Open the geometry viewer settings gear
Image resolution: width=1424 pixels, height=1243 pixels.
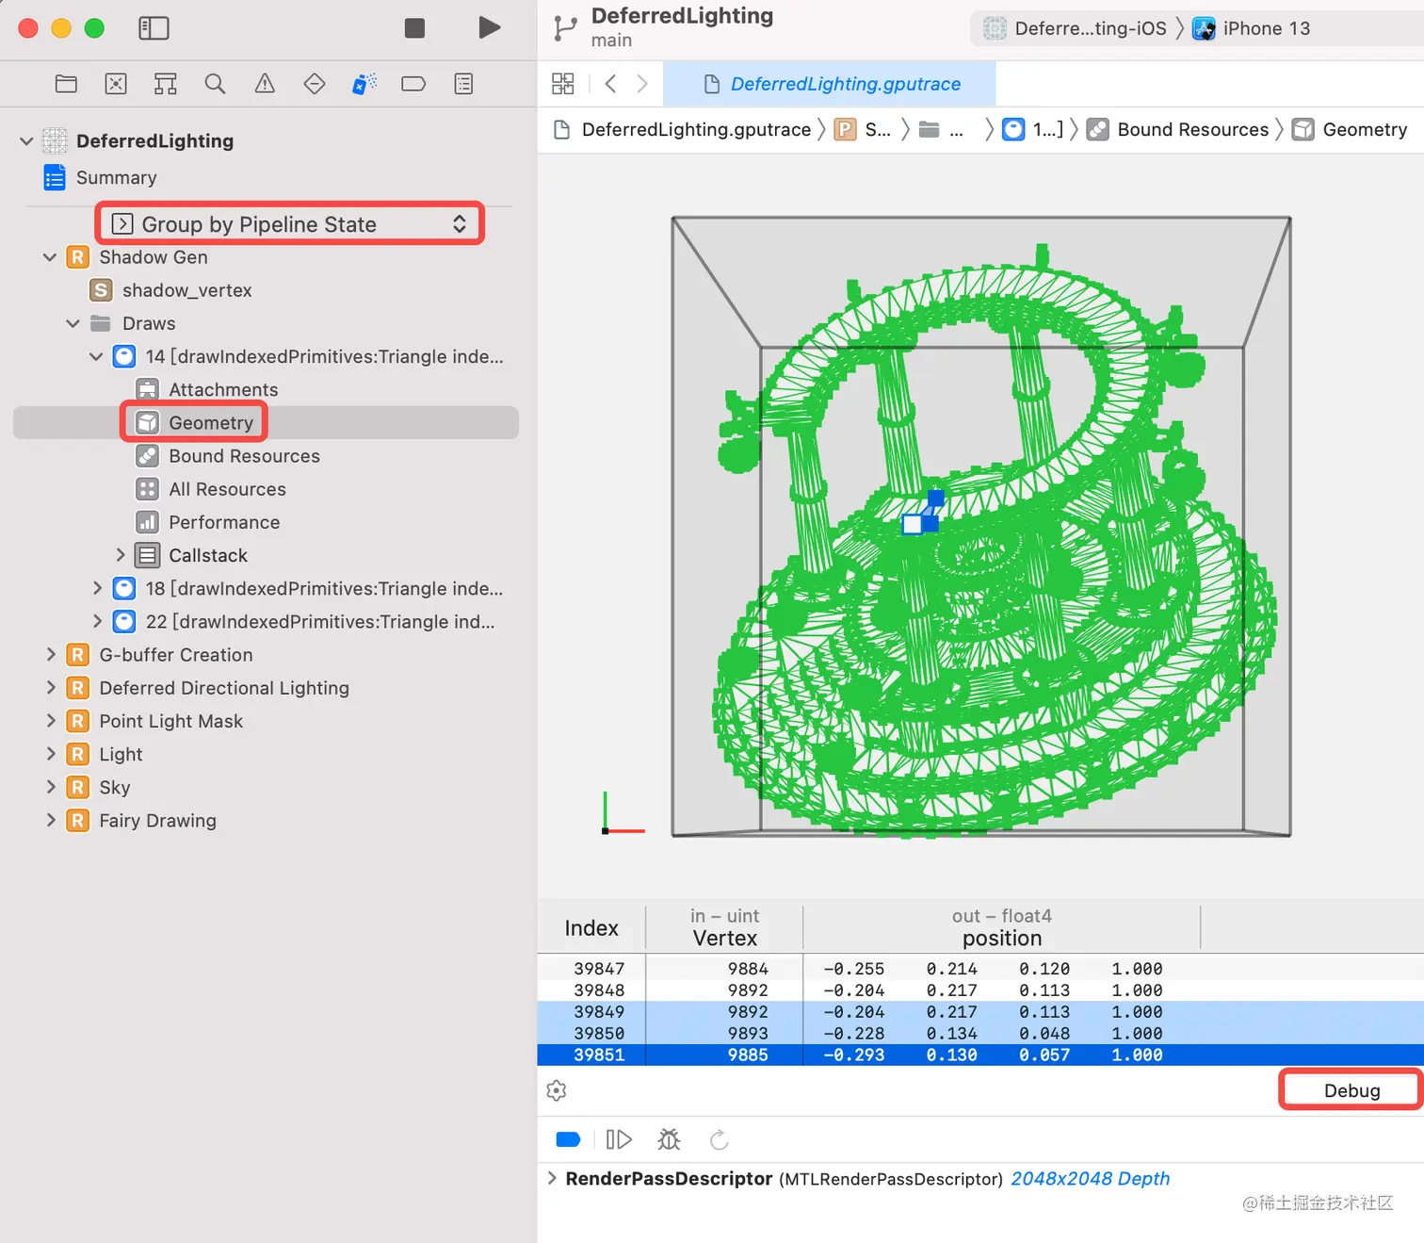557,1090
